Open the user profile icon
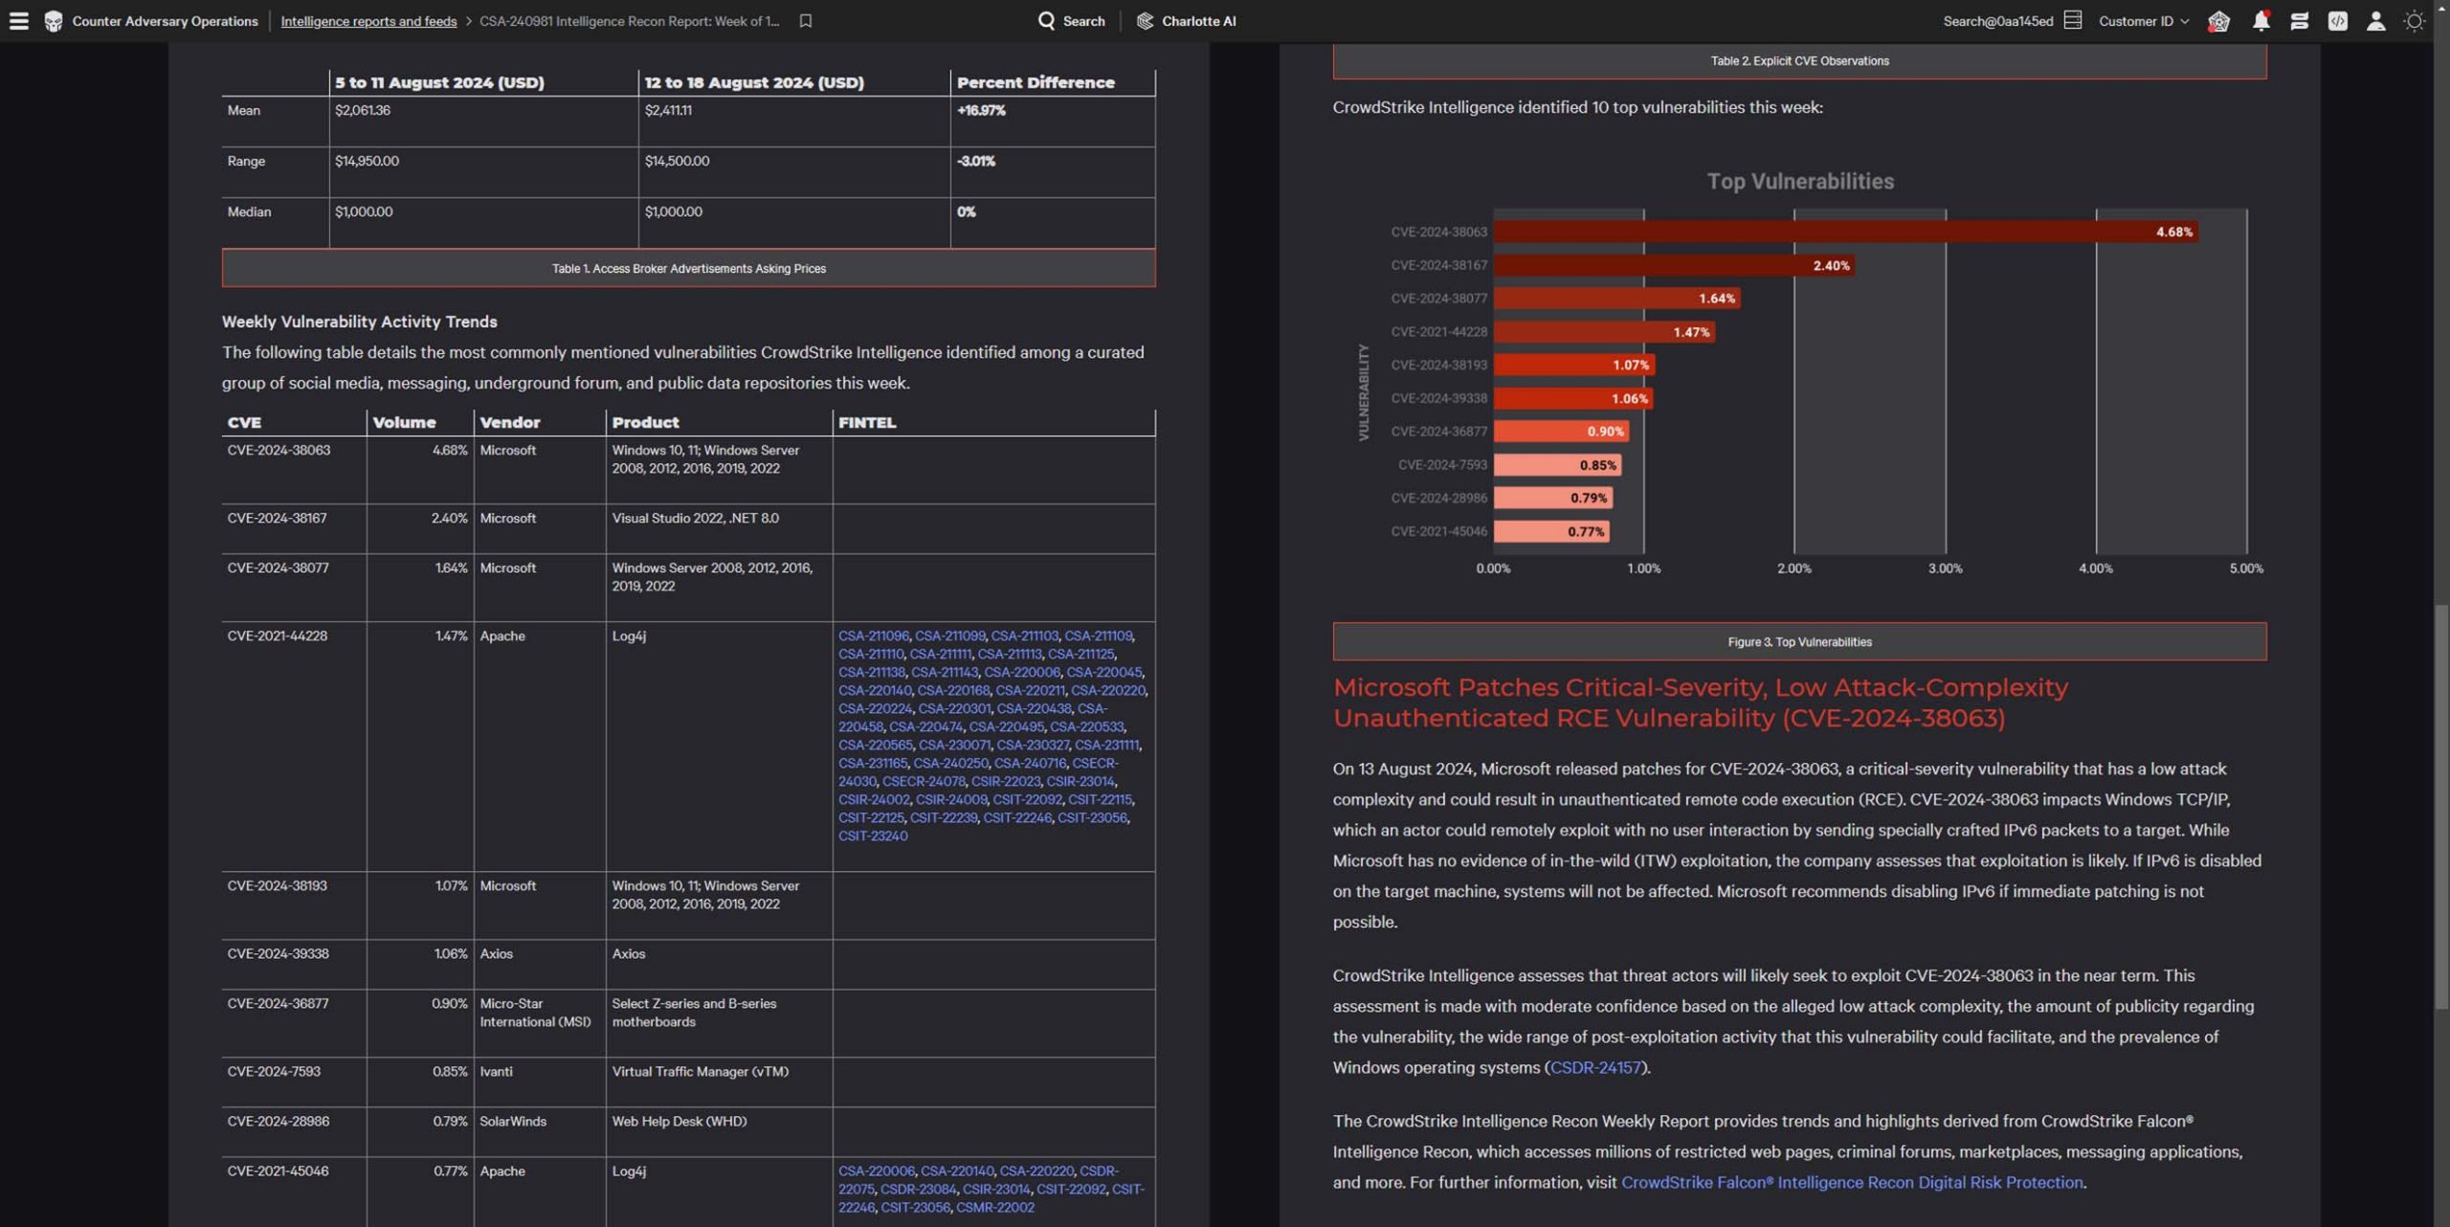 [x=2375, y=20]
